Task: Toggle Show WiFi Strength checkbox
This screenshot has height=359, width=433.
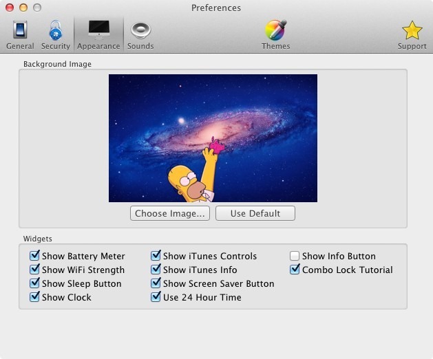Action: coord(34,270)
